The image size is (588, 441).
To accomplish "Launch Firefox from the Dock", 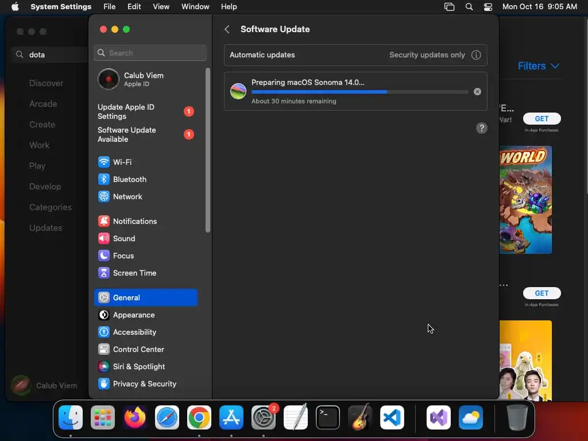I will tap(135, 417).
